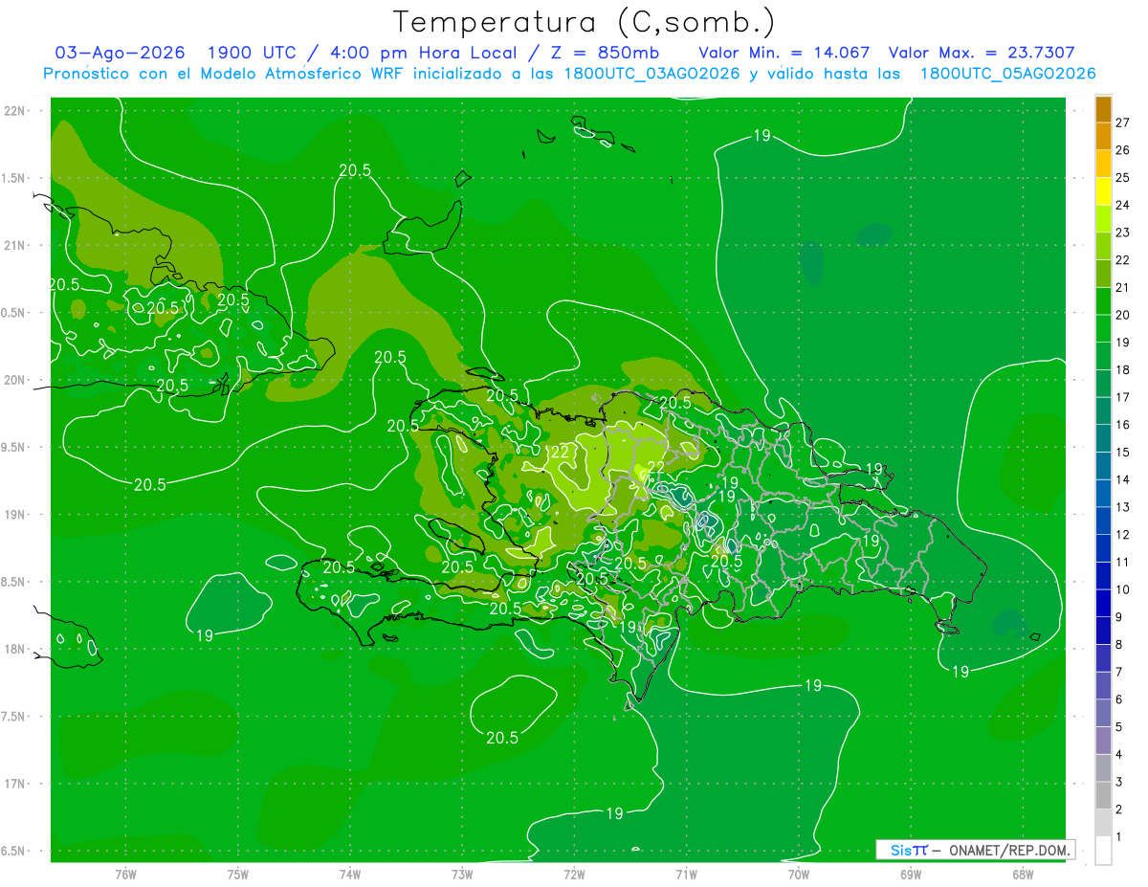Click the "71W" longitude axis label
This screenshot has height=887, width=1148.
point(686,875)
